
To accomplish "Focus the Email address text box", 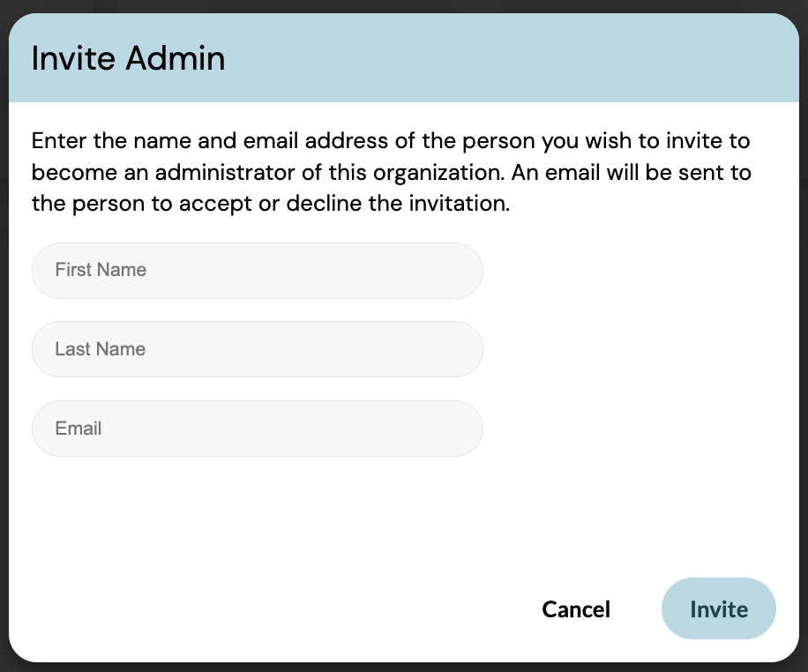I will tap(257, 429).
